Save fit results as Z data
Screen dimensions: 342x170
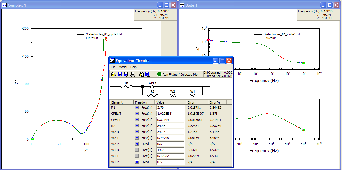tap(147, 74)
